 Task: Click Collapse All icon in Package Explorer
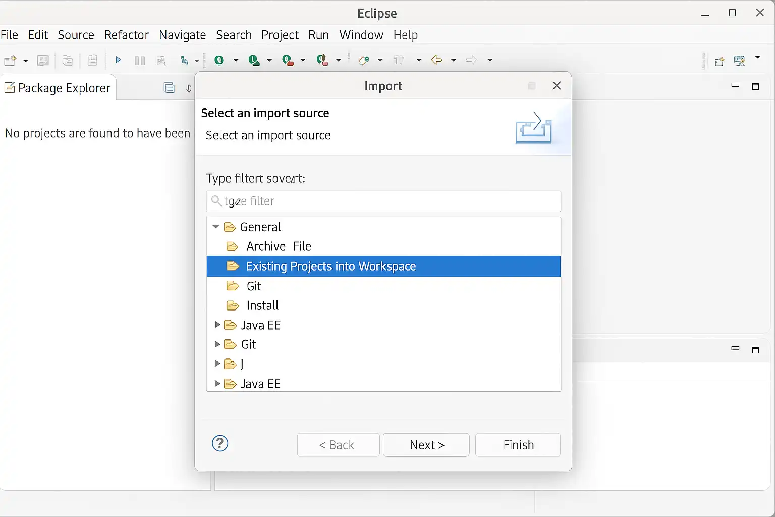click(169, 88)
